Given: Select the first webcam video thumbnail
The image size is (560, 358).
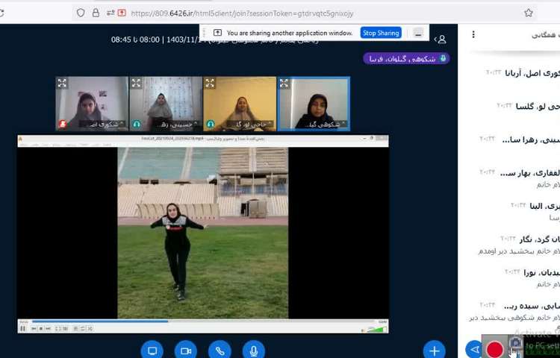Looking at the screenshot, I should (92, 104).
